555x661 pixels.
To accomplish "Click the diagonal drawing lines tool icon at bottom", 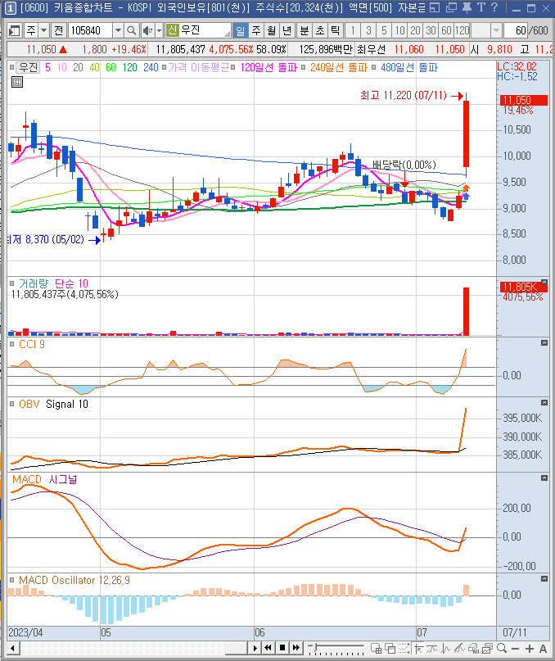I will (x=460, y=649).
